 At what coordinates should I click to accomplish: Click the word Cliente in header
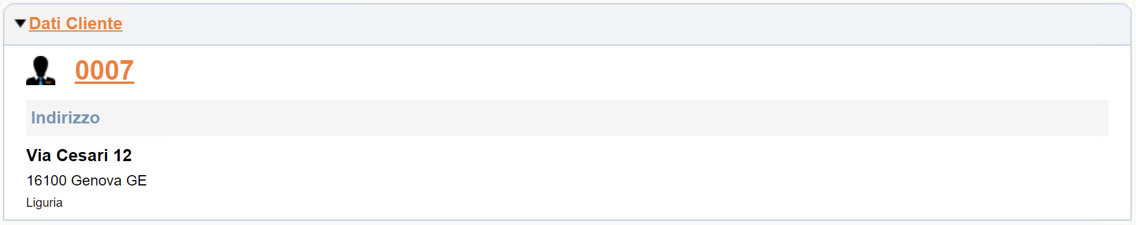click(94, 24)
